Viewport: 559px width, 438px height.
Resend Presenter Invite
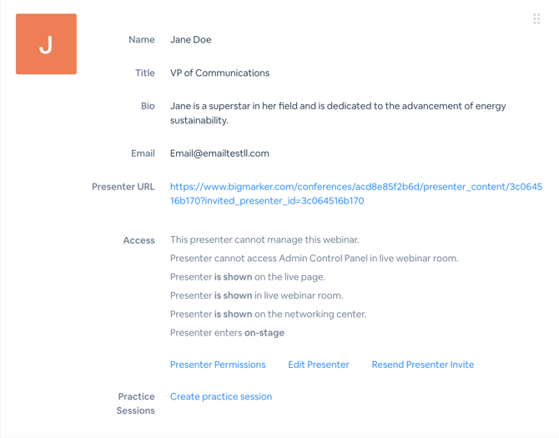[422, 365]
